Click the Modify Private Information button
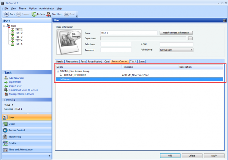 pyautogui.click(x=176, y=33)
